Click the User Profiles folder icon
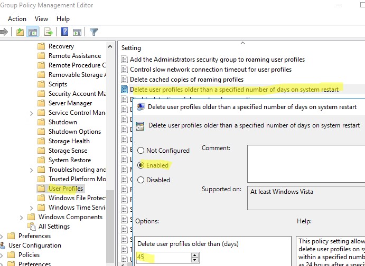 [41, 189]
